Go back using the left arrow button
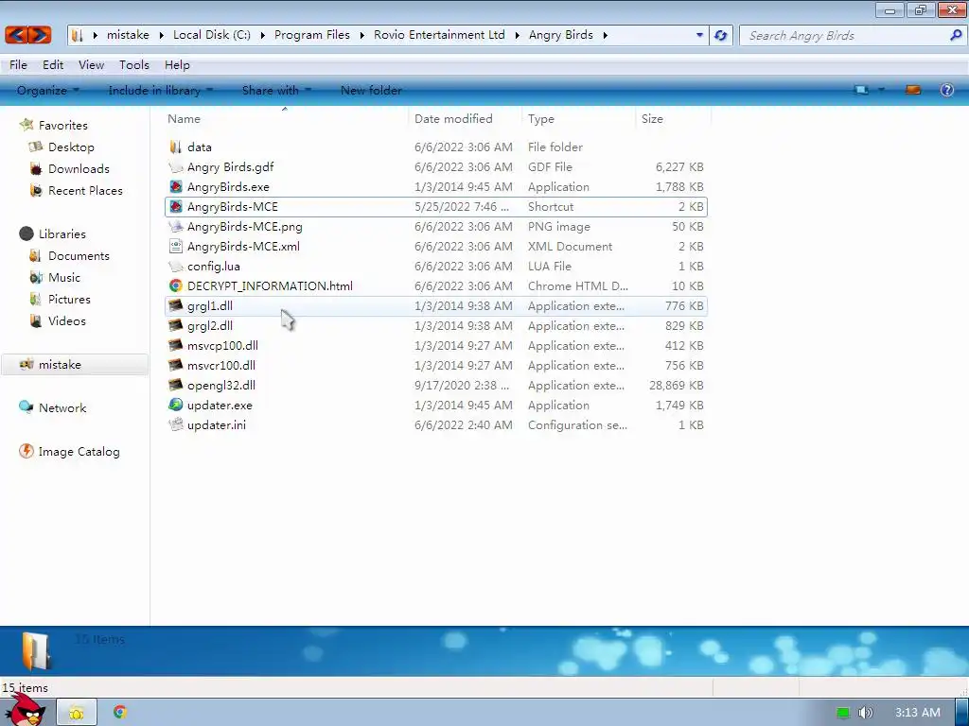This screenshot has width=969, height=726. pos(17,35)
